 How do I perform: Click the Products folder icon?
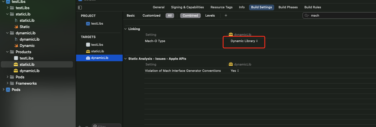click(12, 52)
